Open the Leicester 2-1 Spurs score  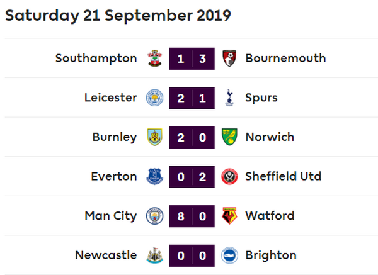coord(191,98)
